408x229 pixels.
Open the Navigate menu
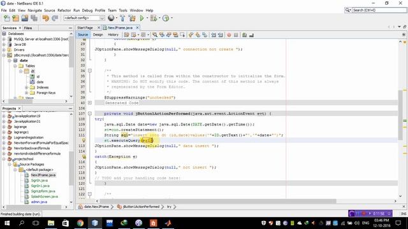[x=34, y=10]
